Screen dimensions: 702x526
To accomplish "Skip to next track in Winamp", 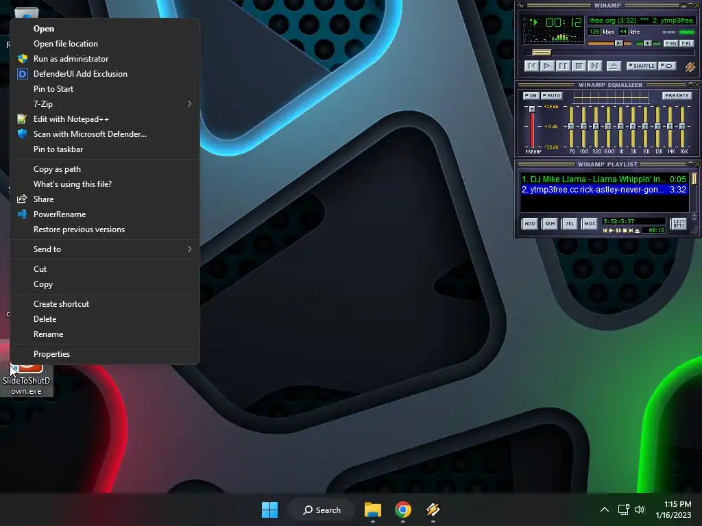I will tap(594, 66).
